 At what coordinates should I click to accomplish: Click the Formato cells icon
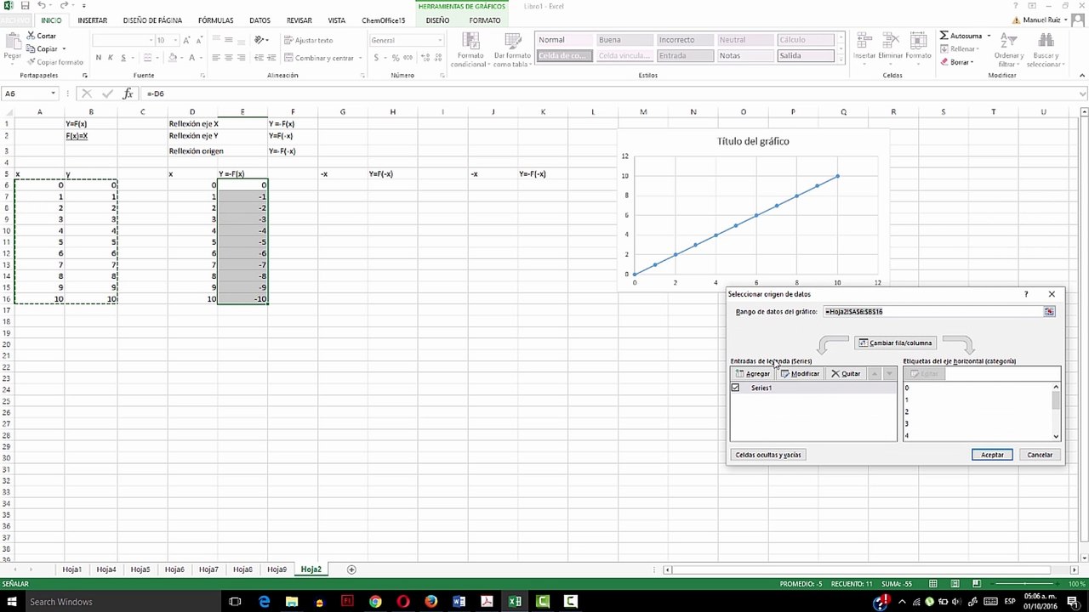tap(918, 41)
